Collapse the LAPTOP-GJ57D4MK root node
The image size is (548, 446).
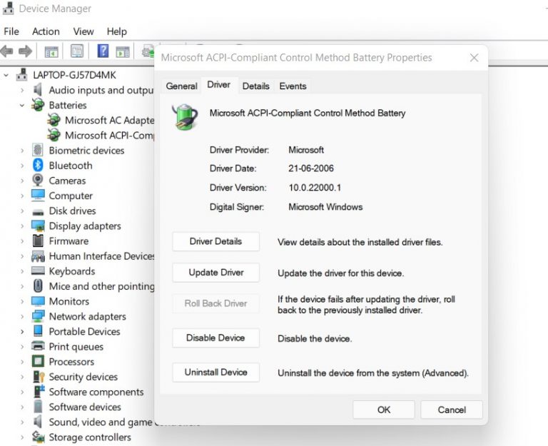[x=6, y=75]
